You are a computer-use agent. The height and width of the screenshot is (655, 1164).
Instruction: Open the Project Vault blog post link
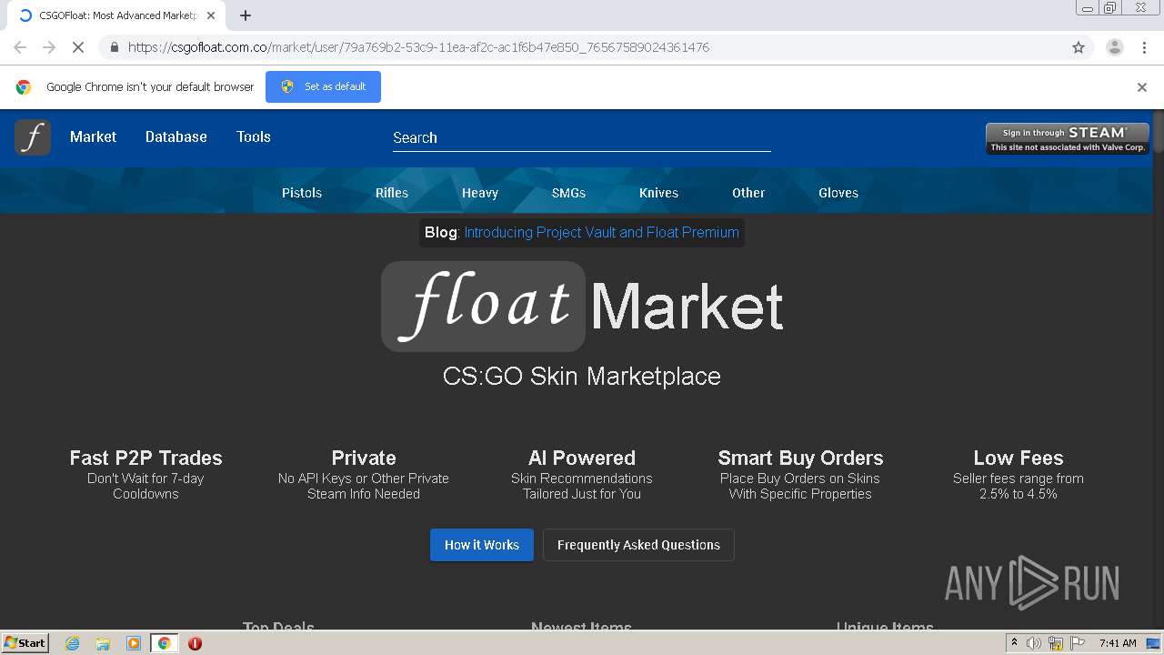[601, 233]
